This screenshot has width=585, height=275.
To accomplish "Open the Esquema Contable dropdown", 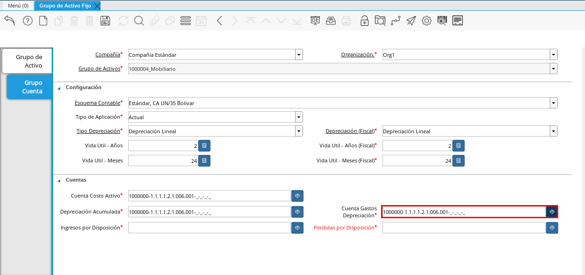I will pos(554,103).
